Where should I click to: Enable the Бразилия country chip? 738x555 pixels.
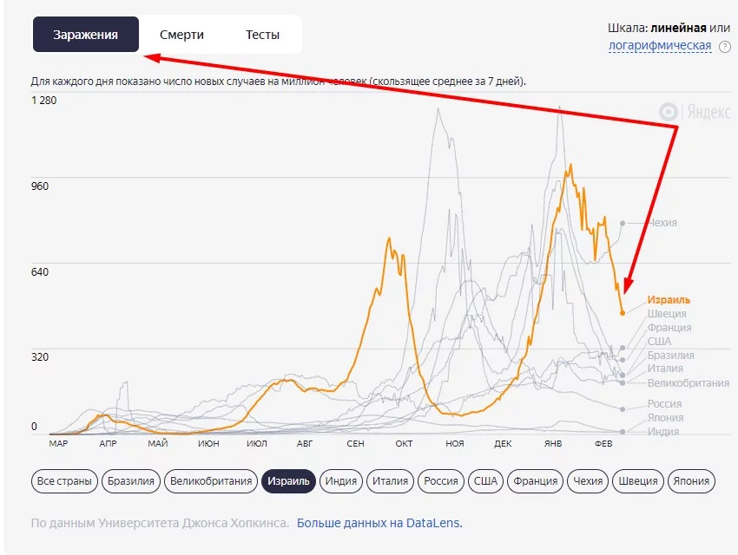point(132,480)
